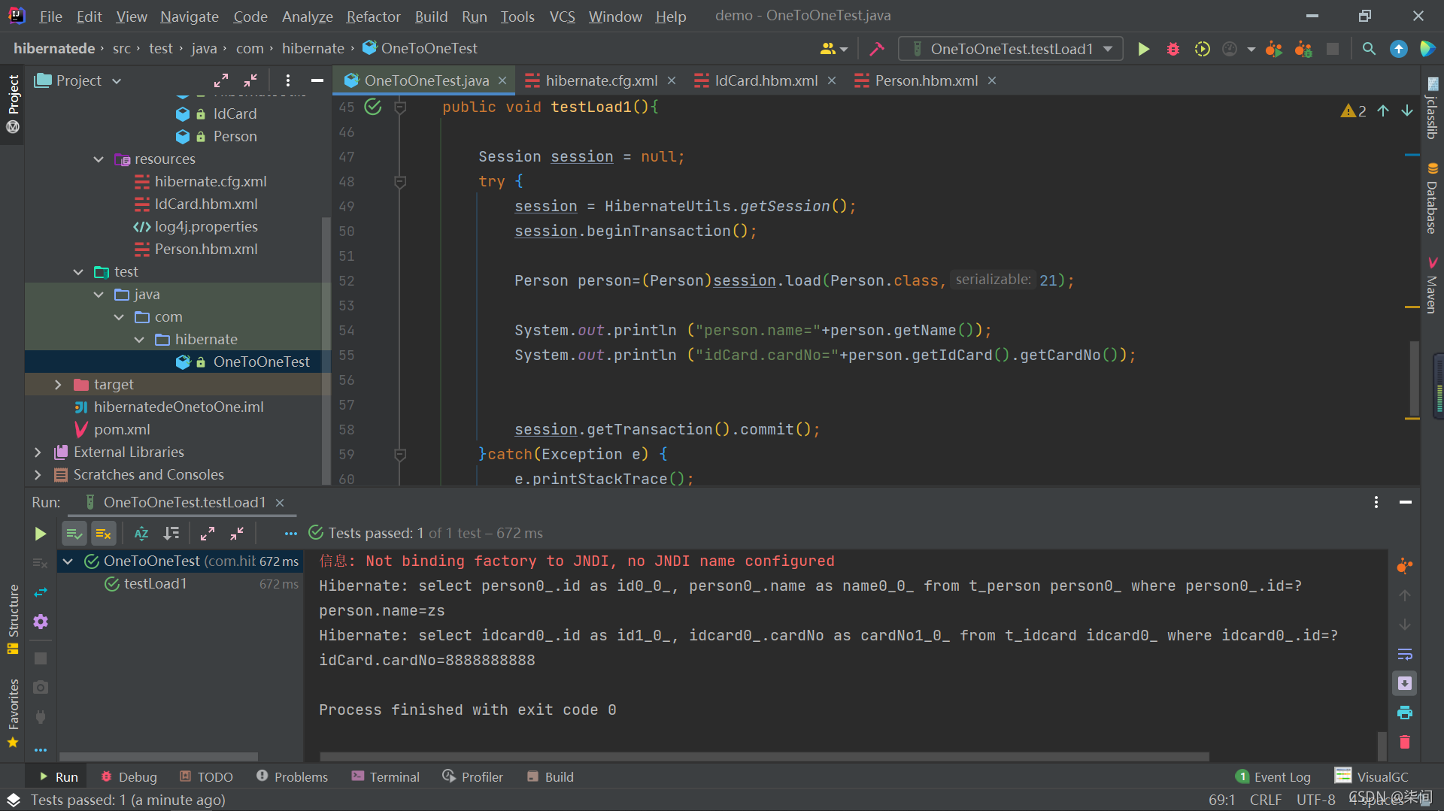Toggle show ignored tests filter
This screenshot has width=1444, height=811.
point(104,534)
